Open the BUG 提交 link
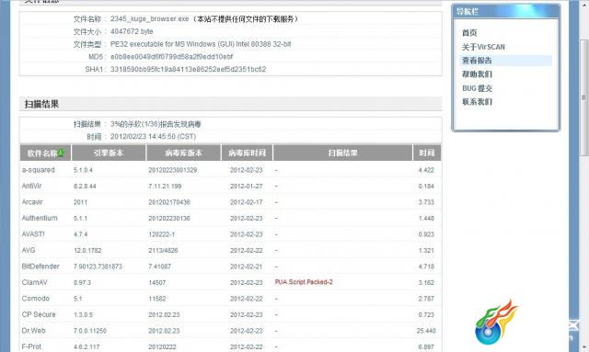This screenshot has height=352, width=589. [477, 88]
